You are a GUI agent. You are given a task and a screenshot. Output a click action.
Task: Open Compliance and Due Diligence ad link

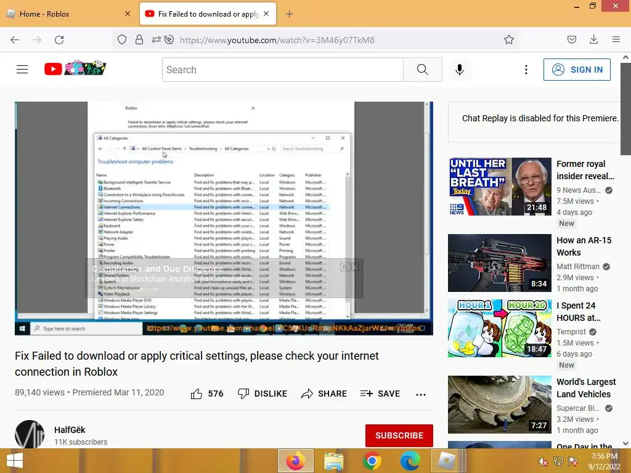pyautogui.click(x=157, y=269)
